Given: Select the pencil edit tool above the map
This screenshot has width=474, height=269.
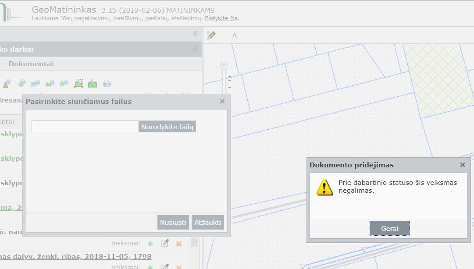Looking at the screenshot, I should pos(211,35).
